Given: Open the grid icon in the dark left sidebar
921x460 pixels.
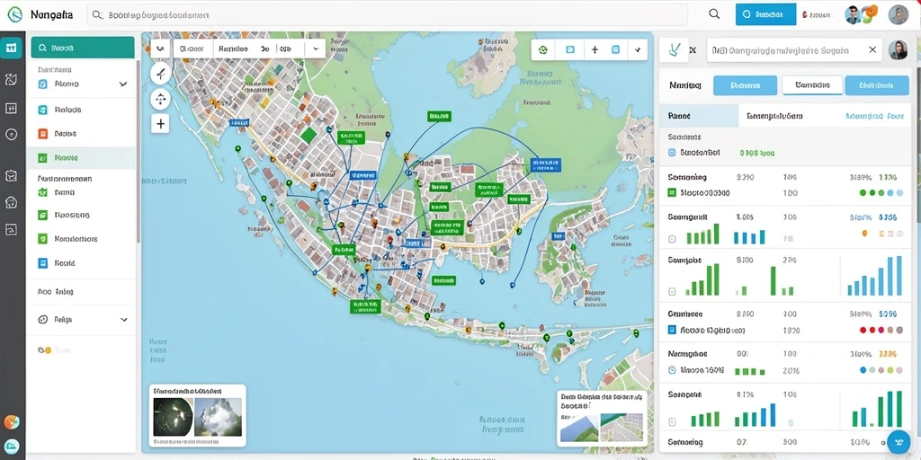Looking at the screenshot, I should point(11,108).
